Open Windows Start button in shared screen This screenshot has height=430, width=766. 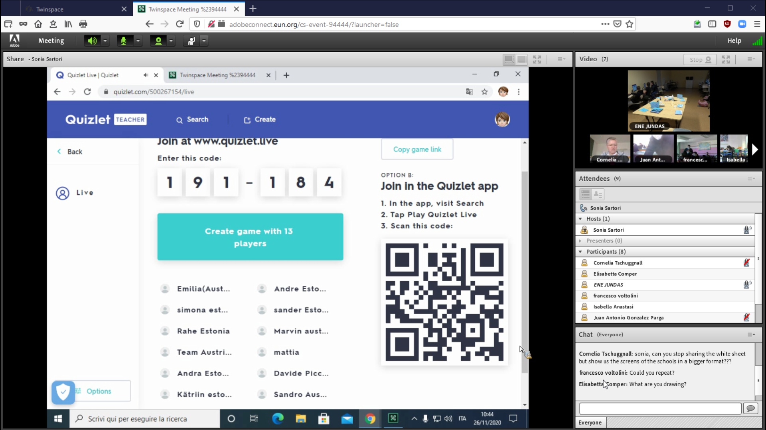point(58,419)
